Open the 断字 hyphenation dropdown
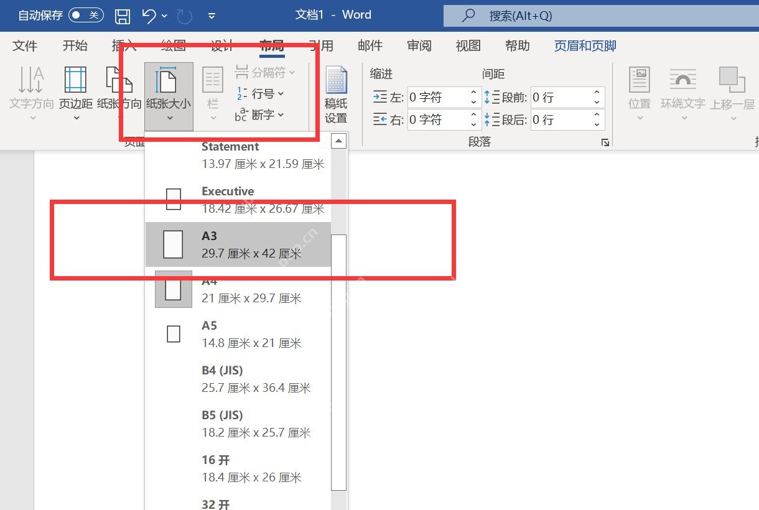 [x=260, y=114]
